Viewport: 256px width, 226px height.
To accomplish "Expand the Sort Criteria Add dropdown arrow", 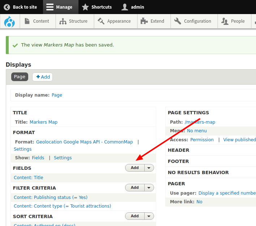I will [149, 216].
